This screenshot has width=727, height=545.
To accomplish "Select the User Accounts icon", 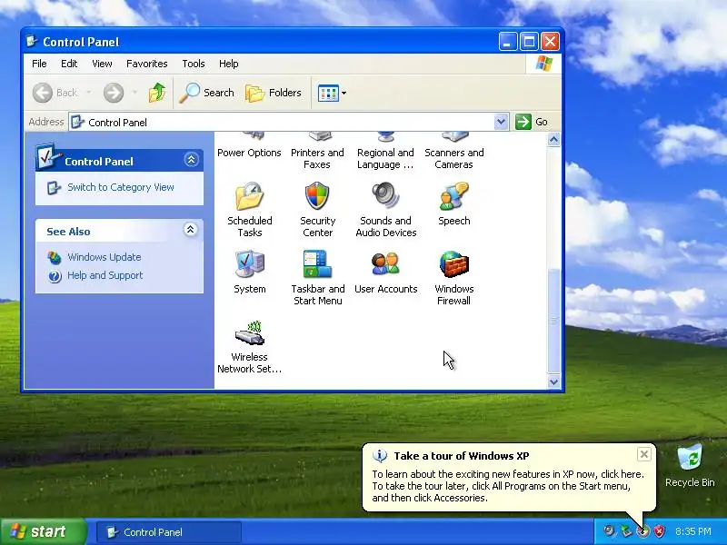I will pos(385,264).
